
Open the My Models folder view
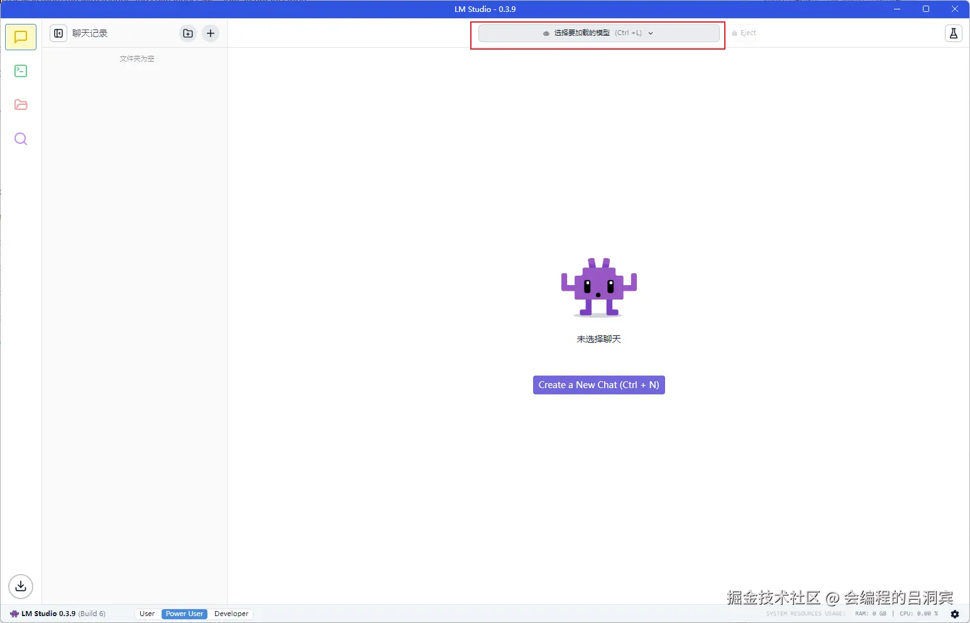click(x=21, y=104)
